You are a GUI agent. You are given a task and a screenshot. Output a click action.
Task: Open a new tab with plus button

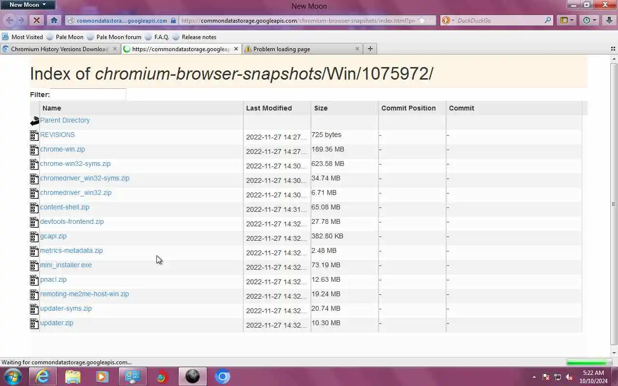point(370,49)
